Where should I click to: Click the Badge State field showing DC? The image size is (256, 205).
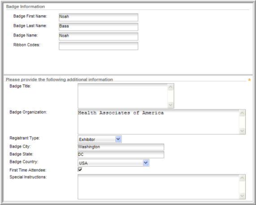coord(121,155)
